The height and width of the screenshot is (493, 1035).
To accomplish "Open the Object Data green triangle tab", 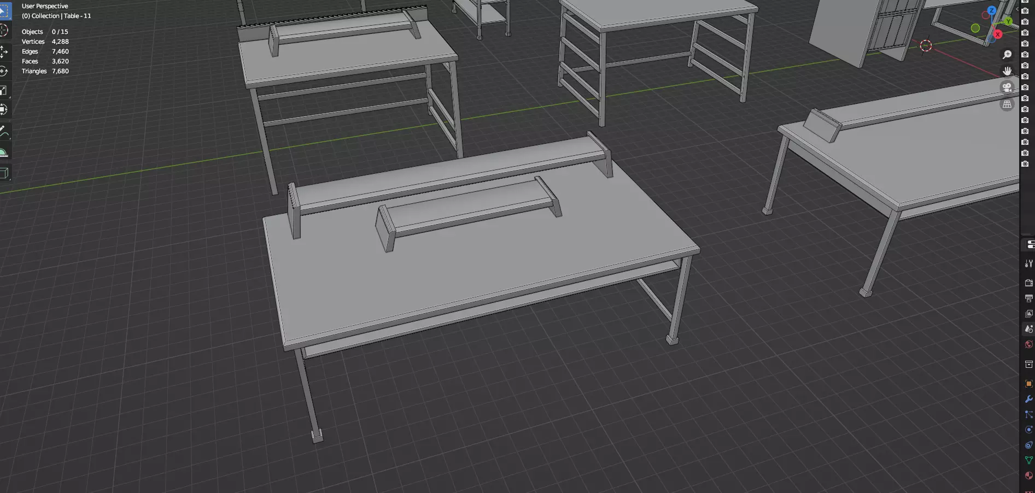I will [x=1028, y=460].
